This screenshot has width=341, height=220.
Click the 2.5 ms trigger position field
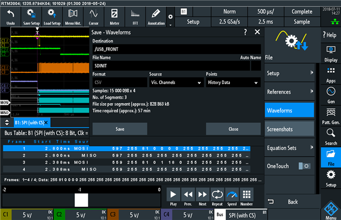(266, 22)
